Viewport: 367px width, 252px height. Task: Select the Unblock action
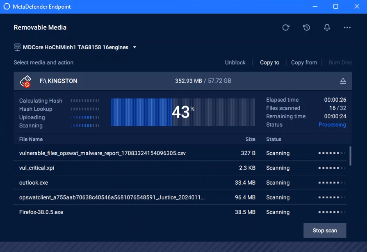pos(235,62)
